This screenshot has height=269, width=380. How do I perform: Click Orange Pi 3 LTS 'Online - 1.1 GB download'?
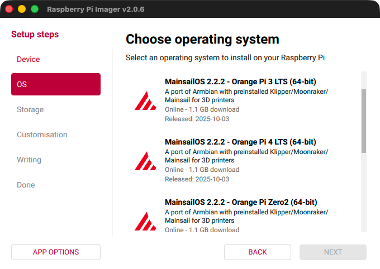tap(202, 109)
